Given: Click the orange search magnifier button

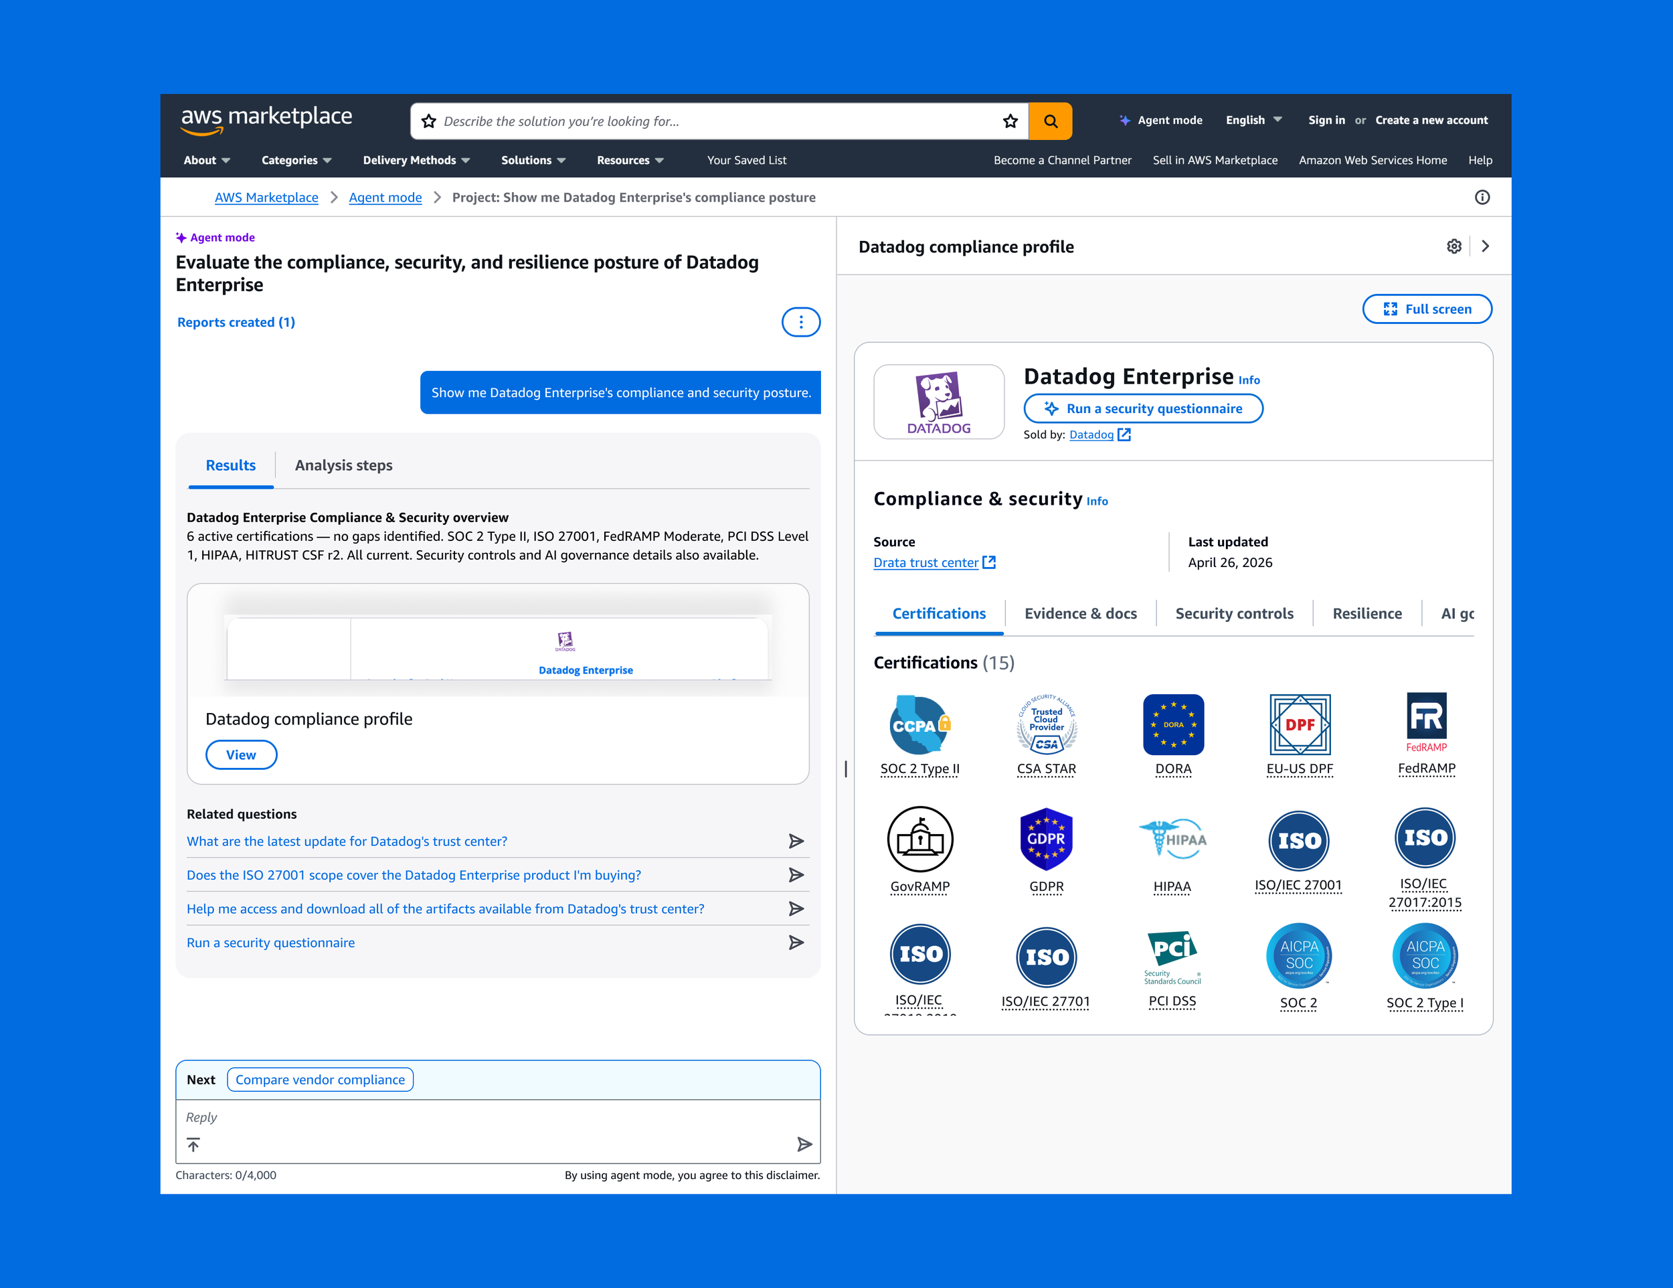Looking at the screenshot, I should [1050, 121].
